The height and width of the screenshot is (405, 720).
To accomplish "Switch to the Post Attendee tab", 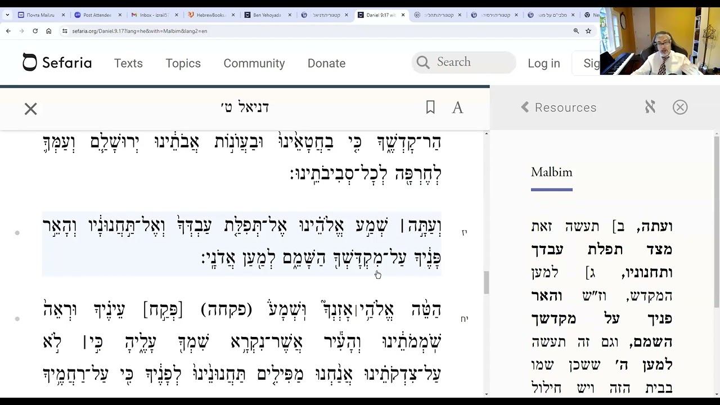I will (97, 15).
